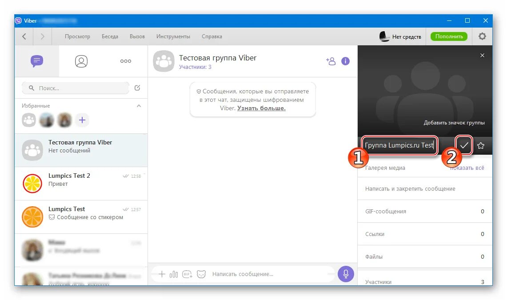Click the Viber logo in title bar
Image resolution: width=507 pixels, height=300 pixels.
pos(18,21)
